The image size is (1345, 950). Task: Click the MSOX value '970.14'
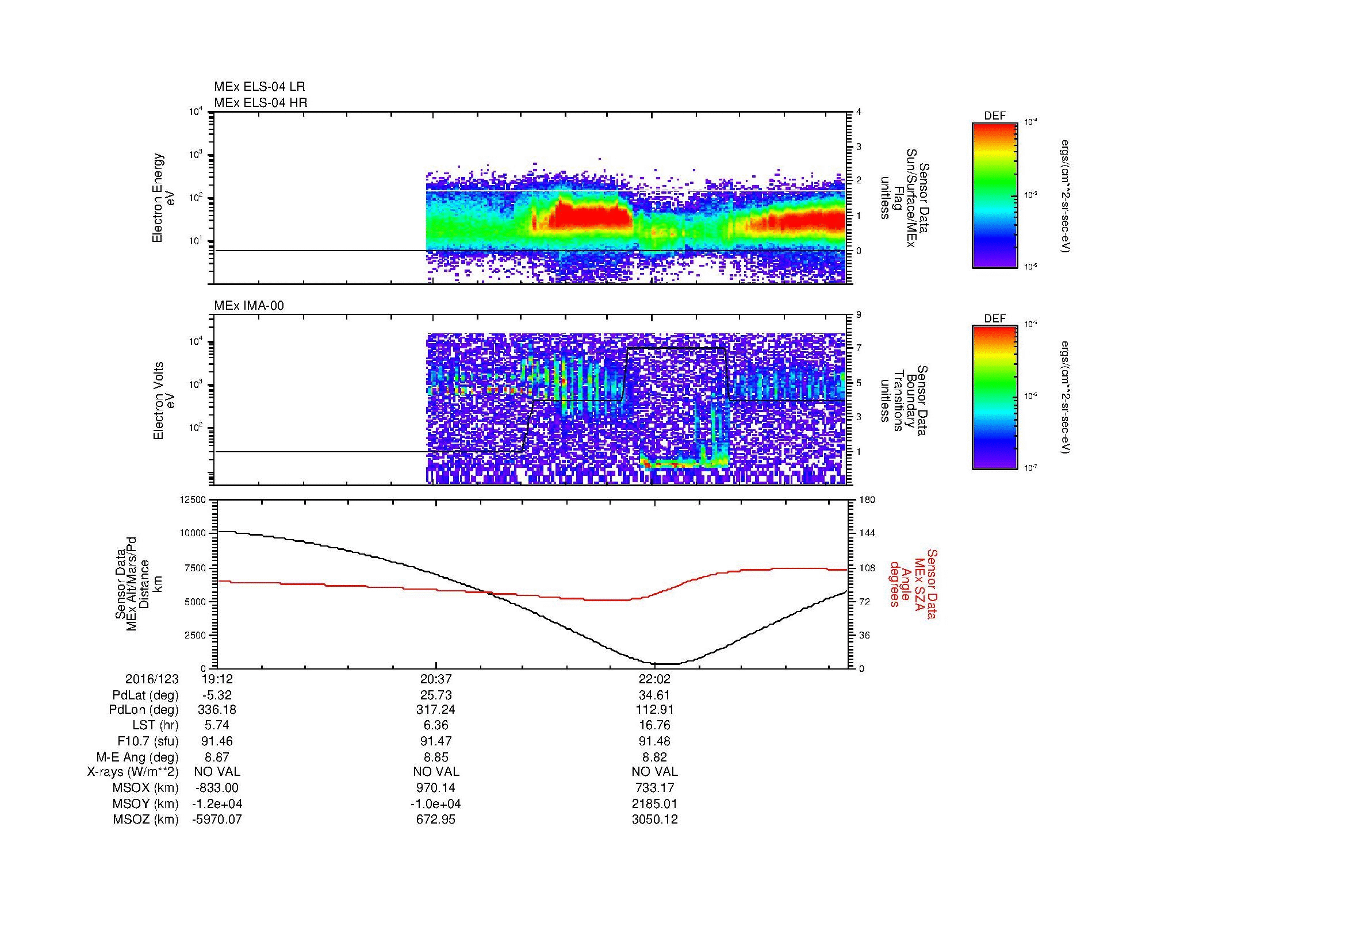(435, 788)
